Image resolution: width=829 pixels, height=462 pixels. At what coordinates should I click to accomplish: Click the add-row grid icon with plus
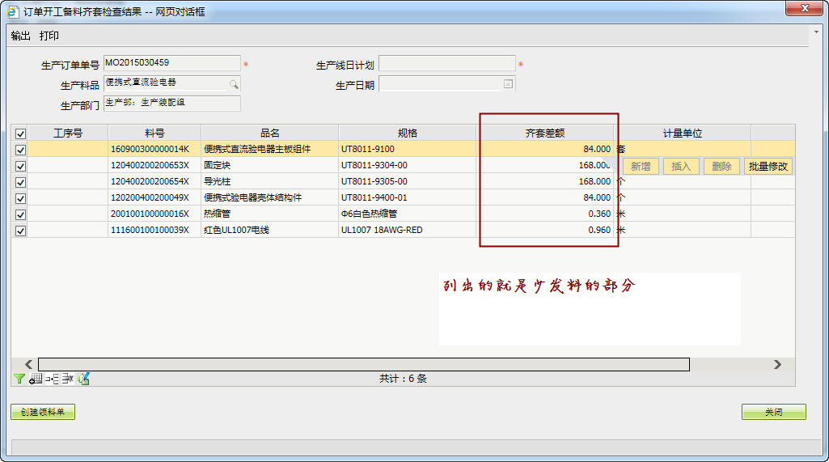pos(36,379)
